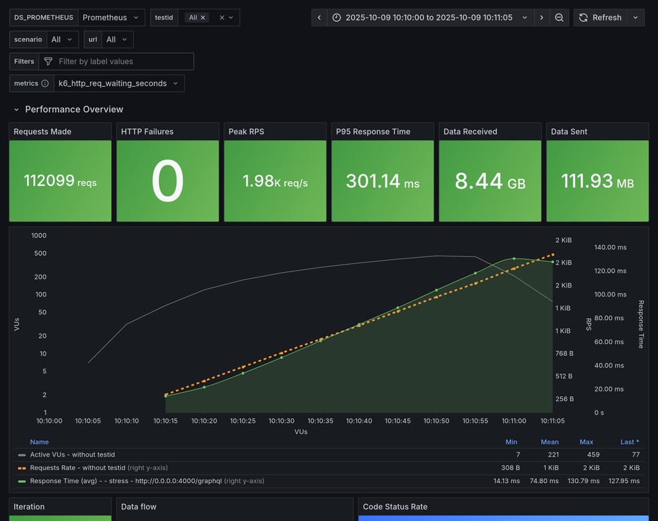Shift the time range backward
Screen dimensions: 658x521
pyautogui.click(x=319, y=18)
